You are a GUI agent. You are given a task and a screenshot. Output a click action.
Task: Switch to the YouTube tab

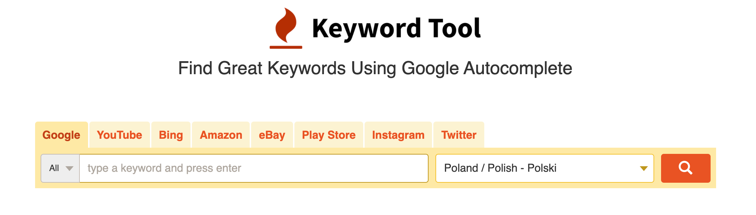pyautogui.click(x=119, y=135)
